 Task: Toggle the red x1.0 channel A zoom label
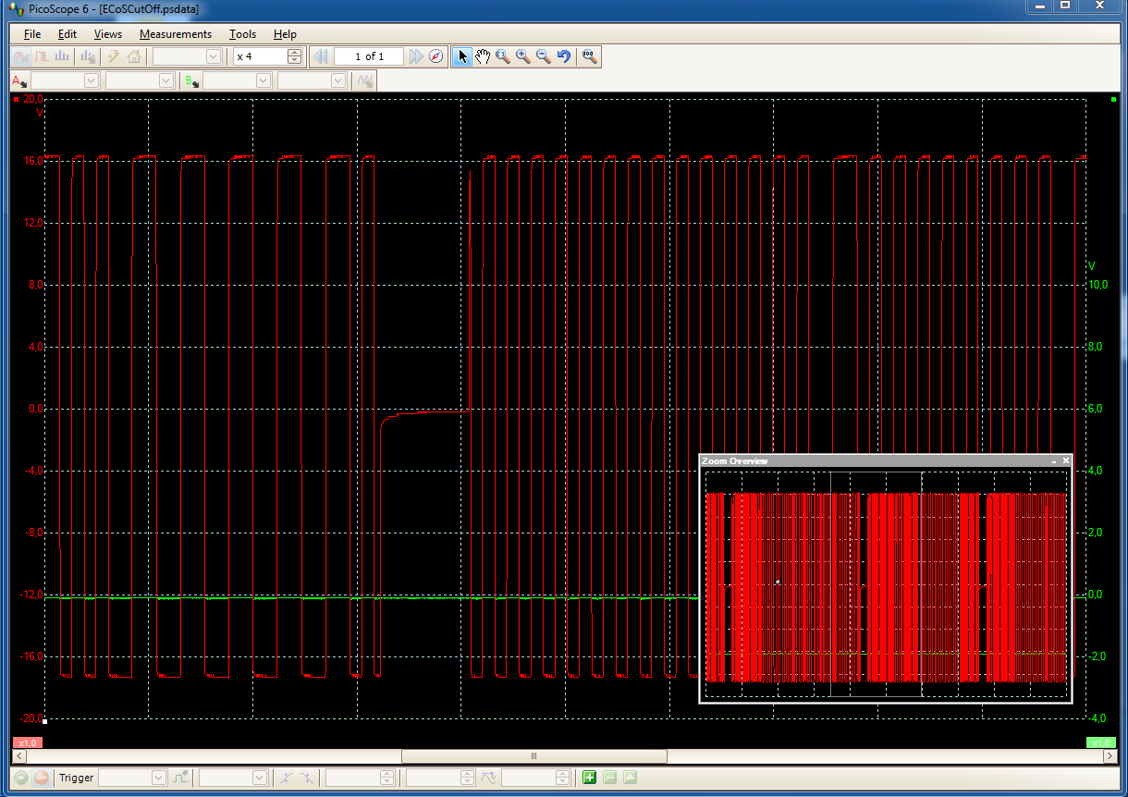click(27, 742)
